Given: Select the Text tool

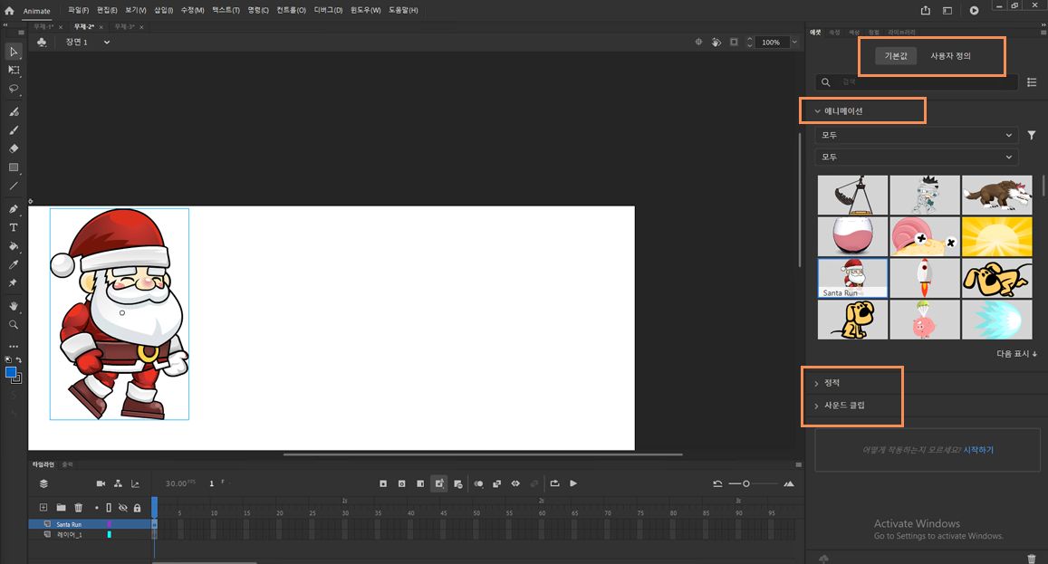Looking at the screenshot, I should 14,227.
